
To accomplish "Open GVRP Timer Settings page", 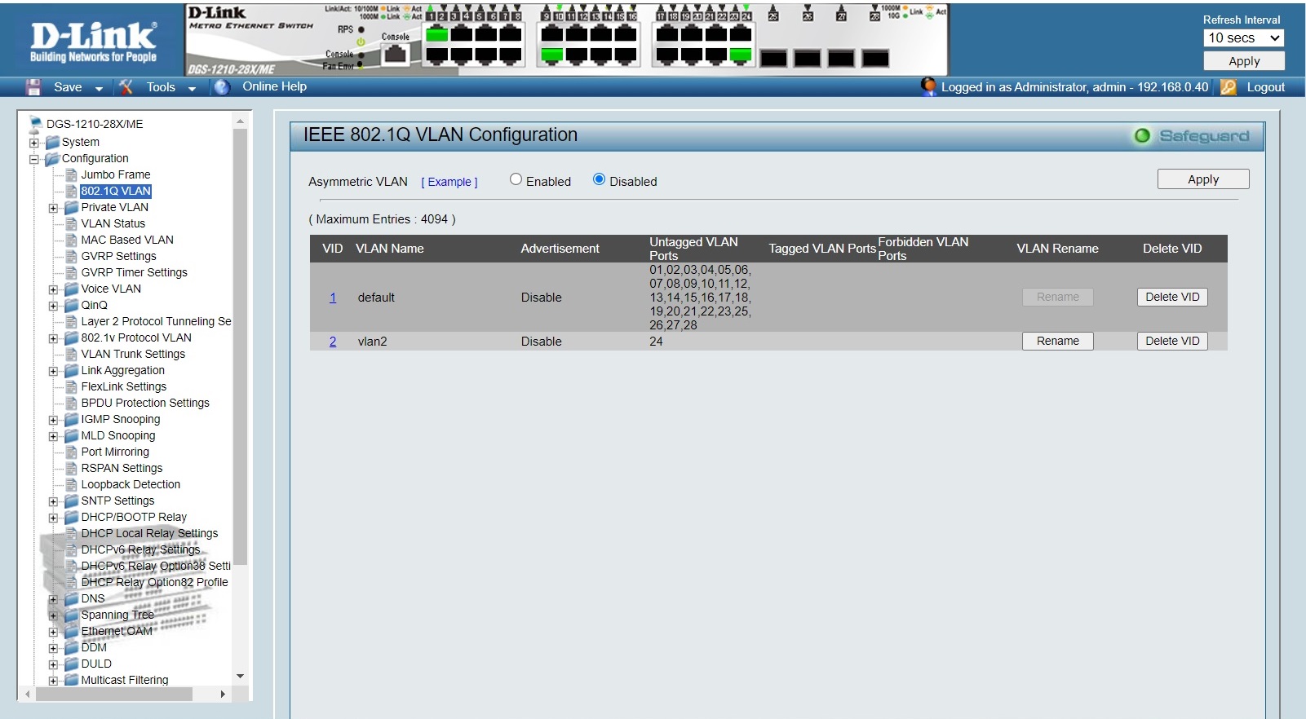I will point(134,272).
